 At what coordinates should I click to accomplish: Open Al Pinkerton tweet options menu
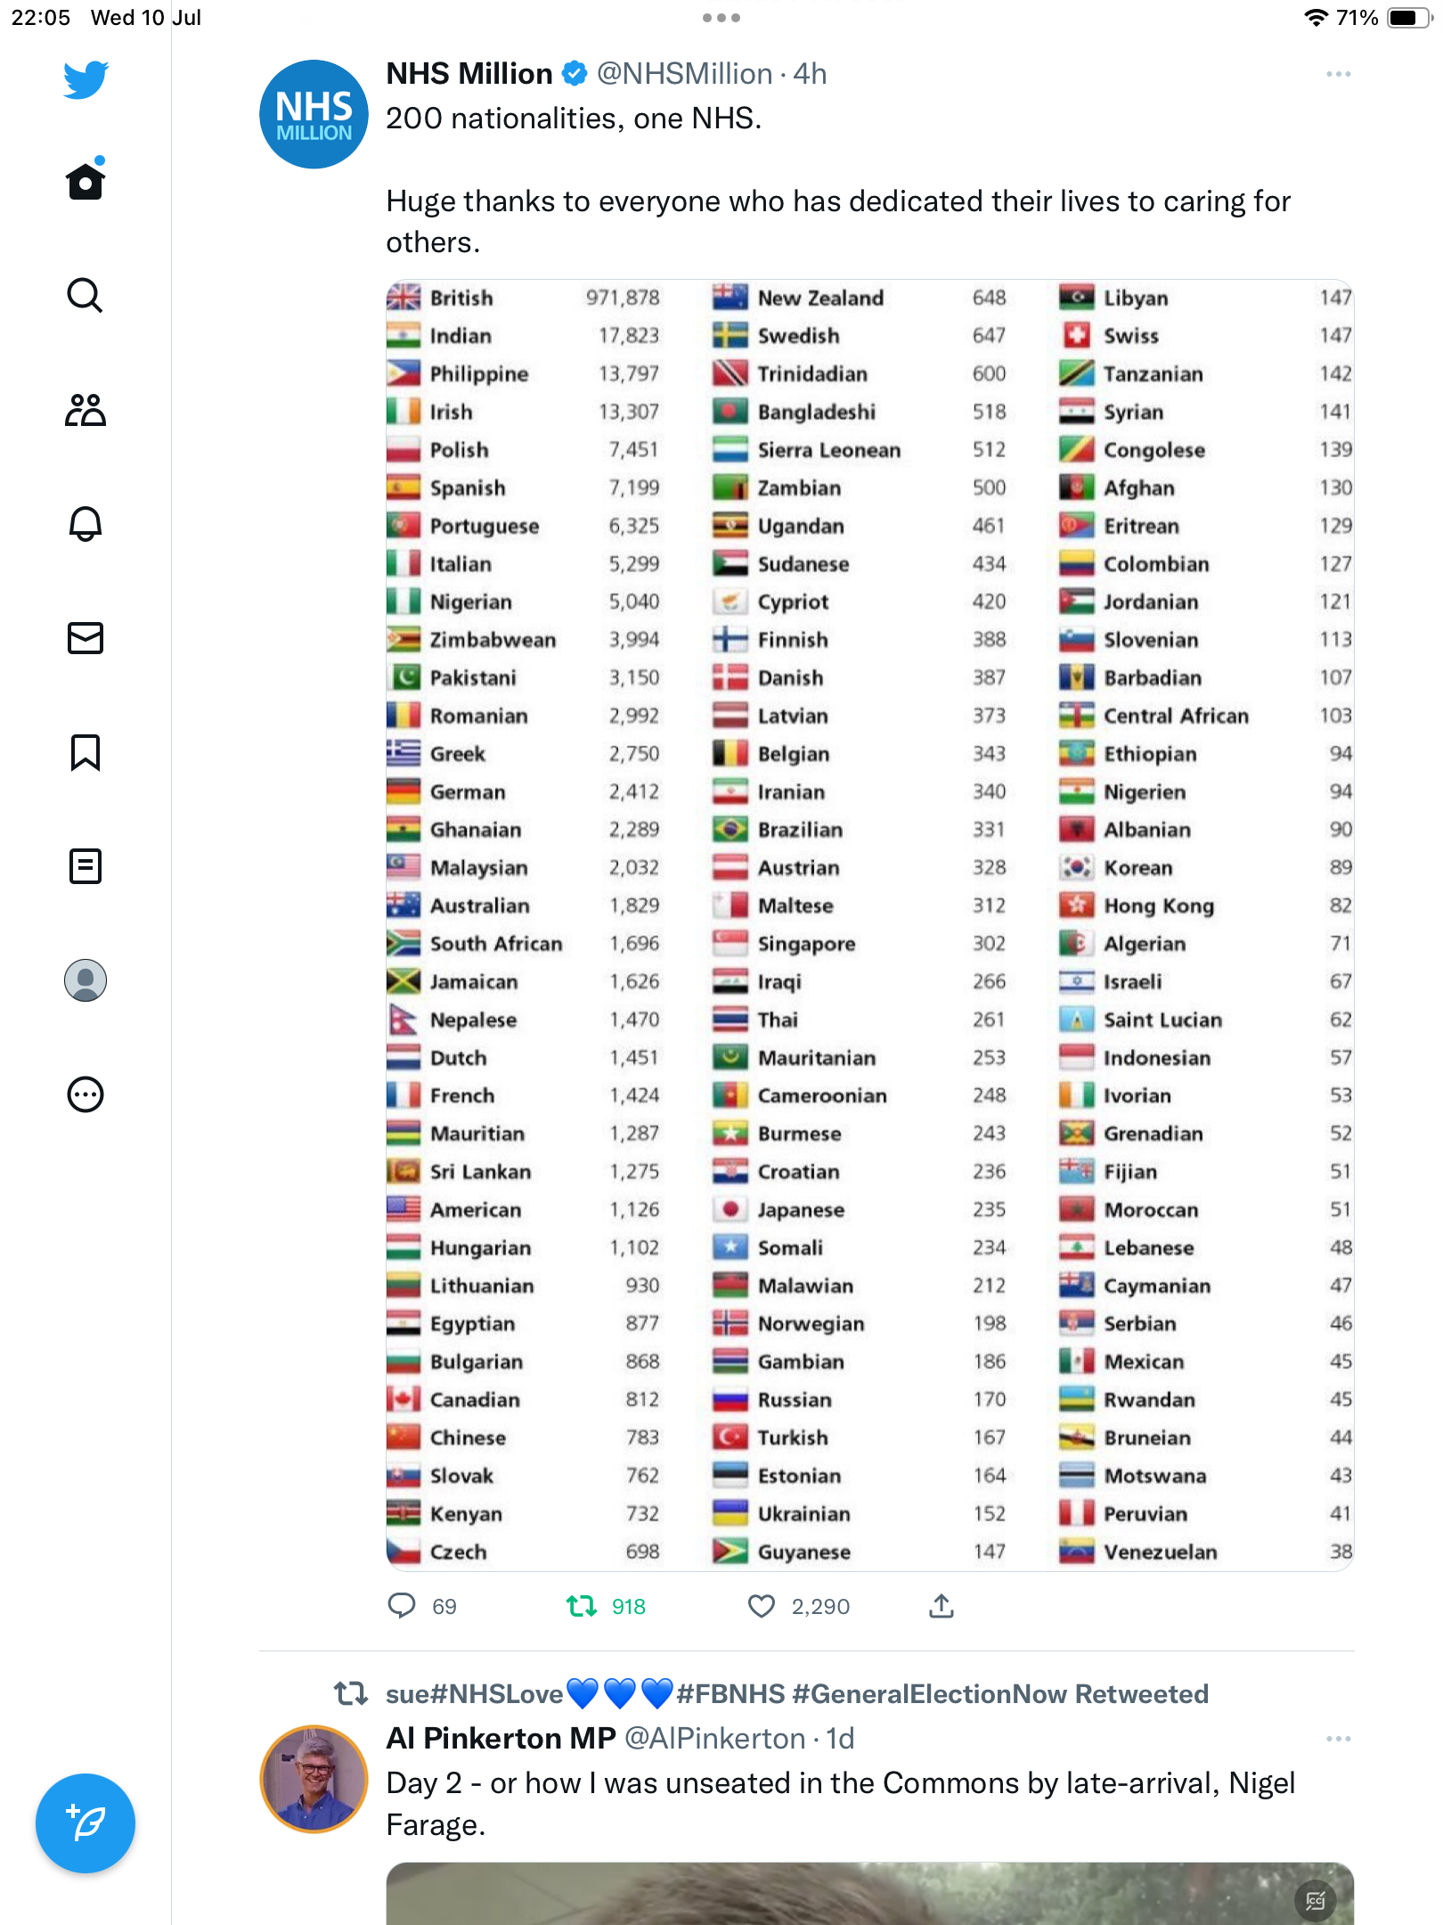coord(1338,1739)
